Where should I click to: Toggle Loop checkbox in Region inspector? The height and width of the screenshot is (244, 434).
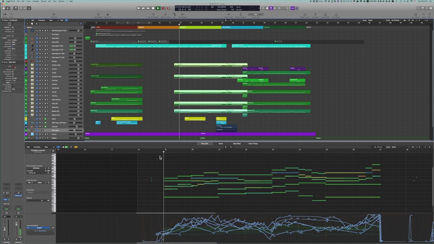(x=13, y=25)
